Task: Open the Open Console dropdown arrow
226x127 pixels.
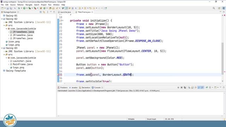Action: (218, 87)
